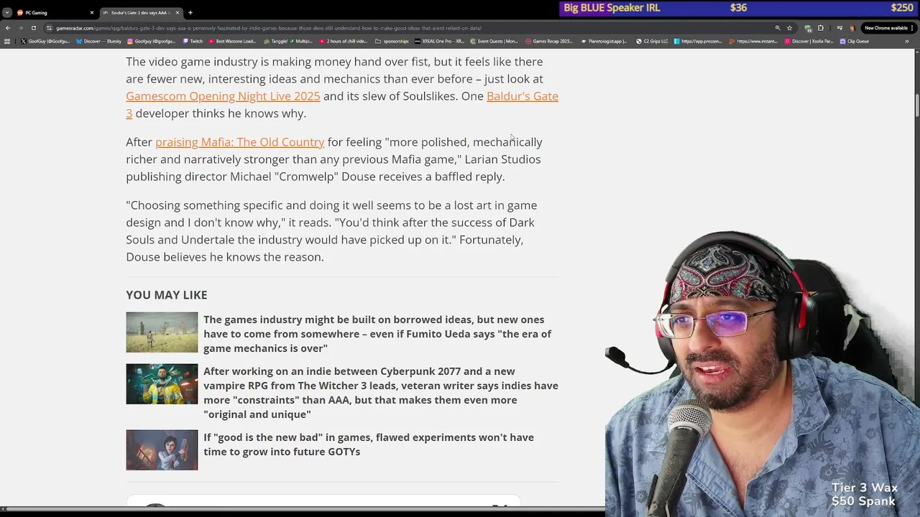
Task: Bookmark this page with the star icon
Action: click(789, 28)
